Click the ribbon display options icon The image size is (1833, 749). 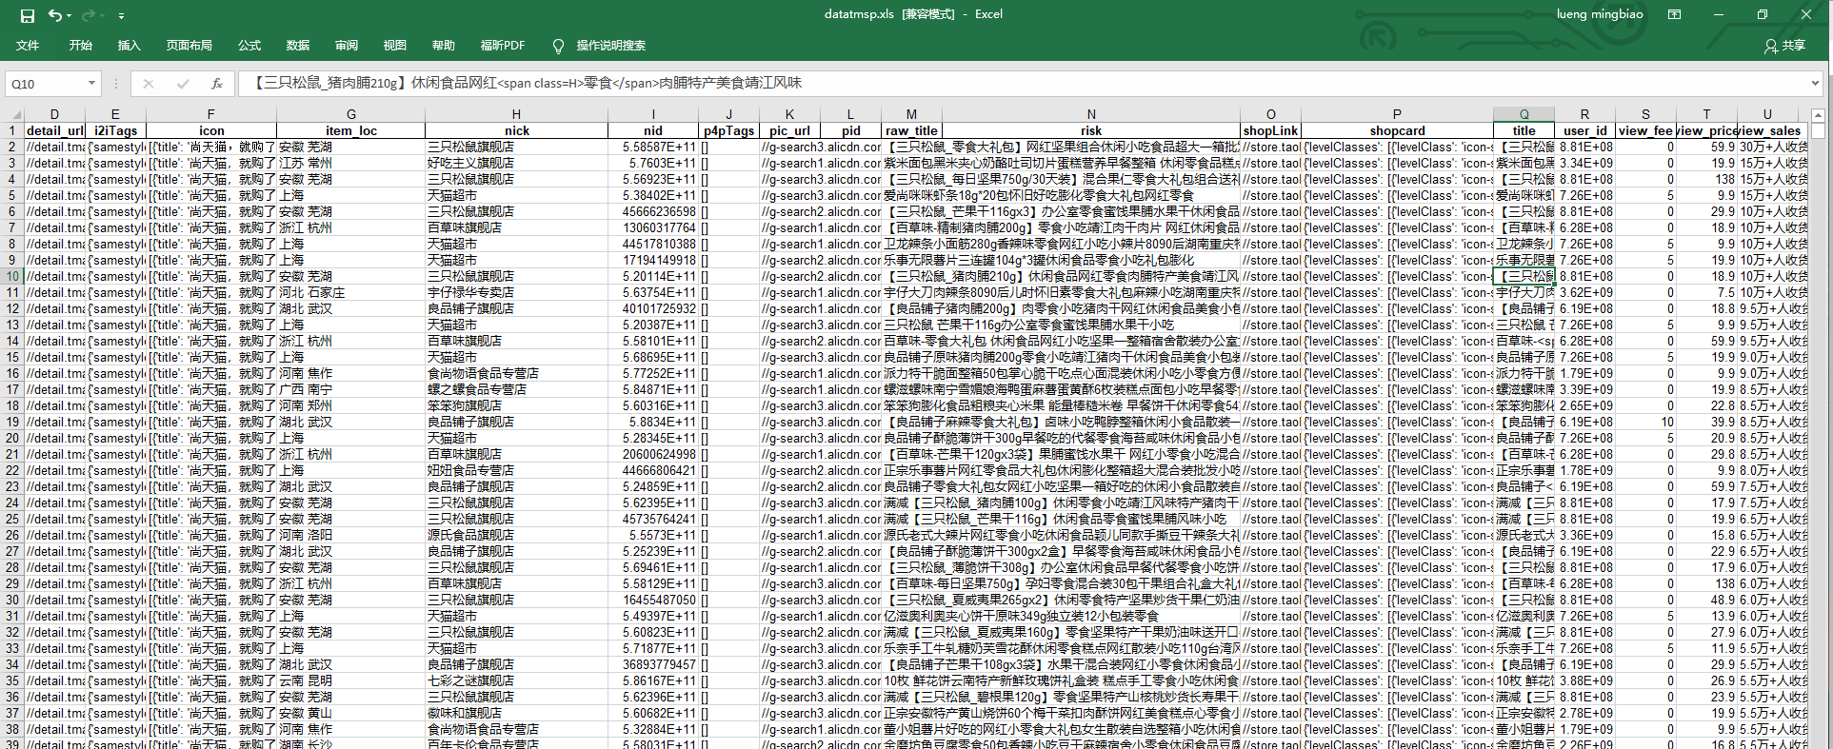point(1675,14)
